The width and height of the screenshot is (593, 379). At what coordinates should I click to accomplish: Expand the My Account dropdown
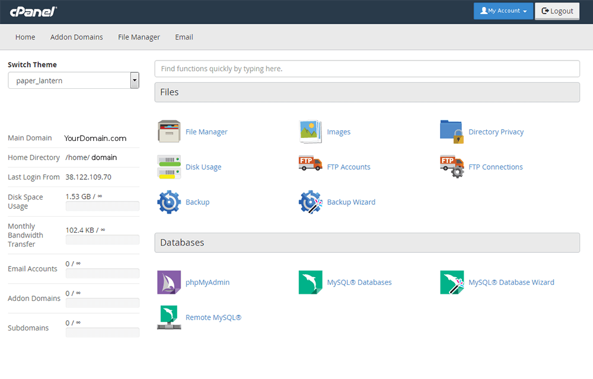point(503,11)
